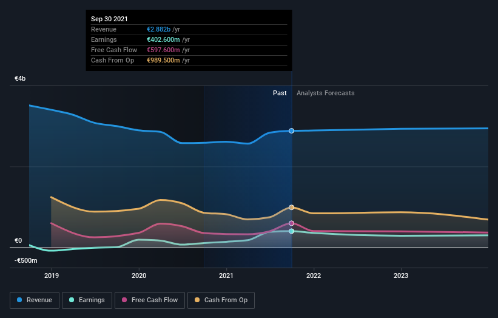This screenshot has width=498, height=318.
Task: Click the €989.500m cash from op value
Action: [163, 60]
